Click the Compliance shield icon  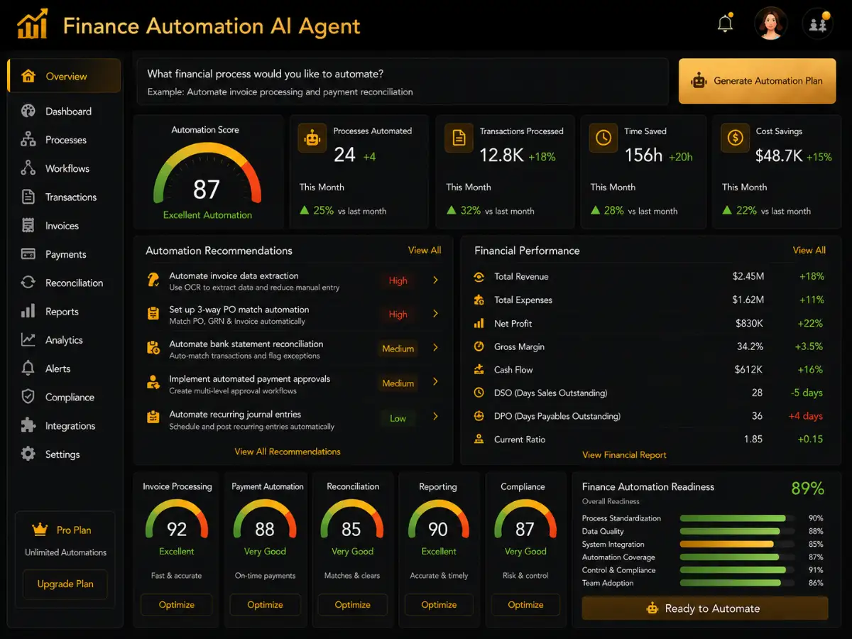point(28,397)
